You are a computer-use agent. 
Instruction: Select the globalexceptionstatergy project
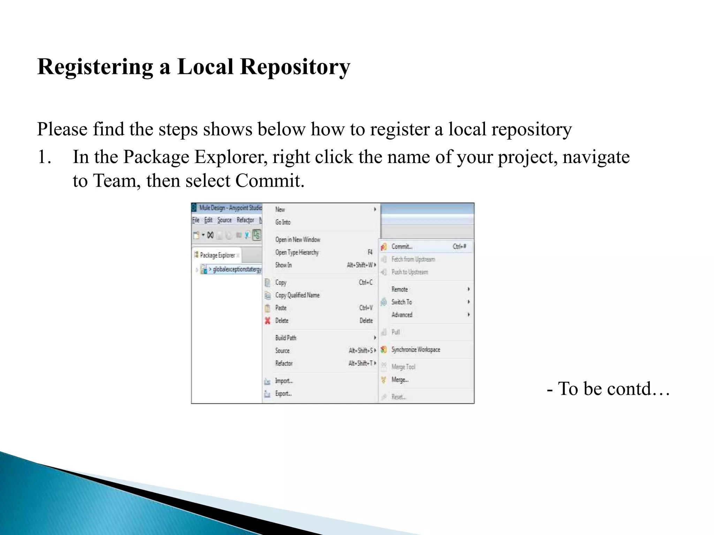point(237,269)
